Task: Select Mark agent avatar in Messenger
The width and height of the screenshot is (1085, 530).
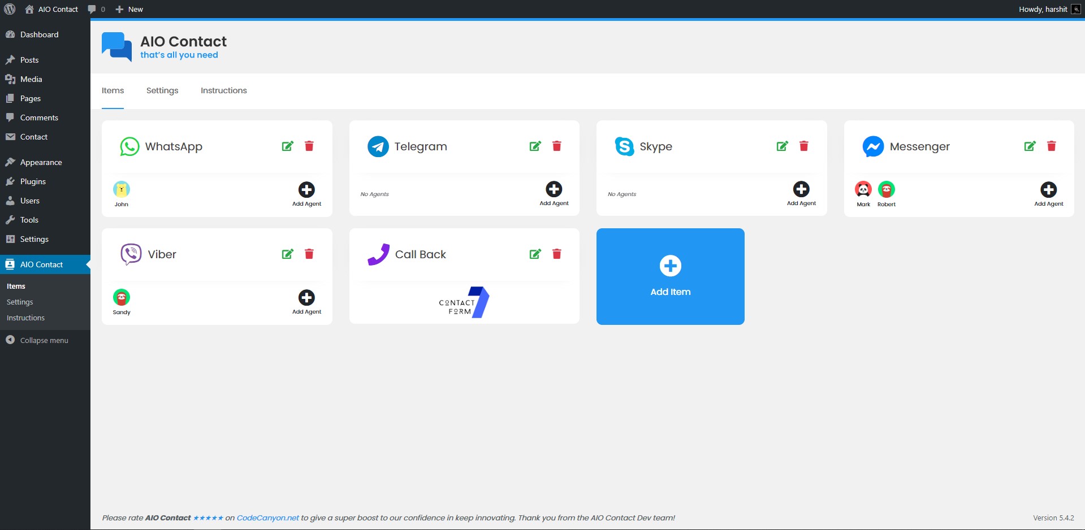Action: 863,189
